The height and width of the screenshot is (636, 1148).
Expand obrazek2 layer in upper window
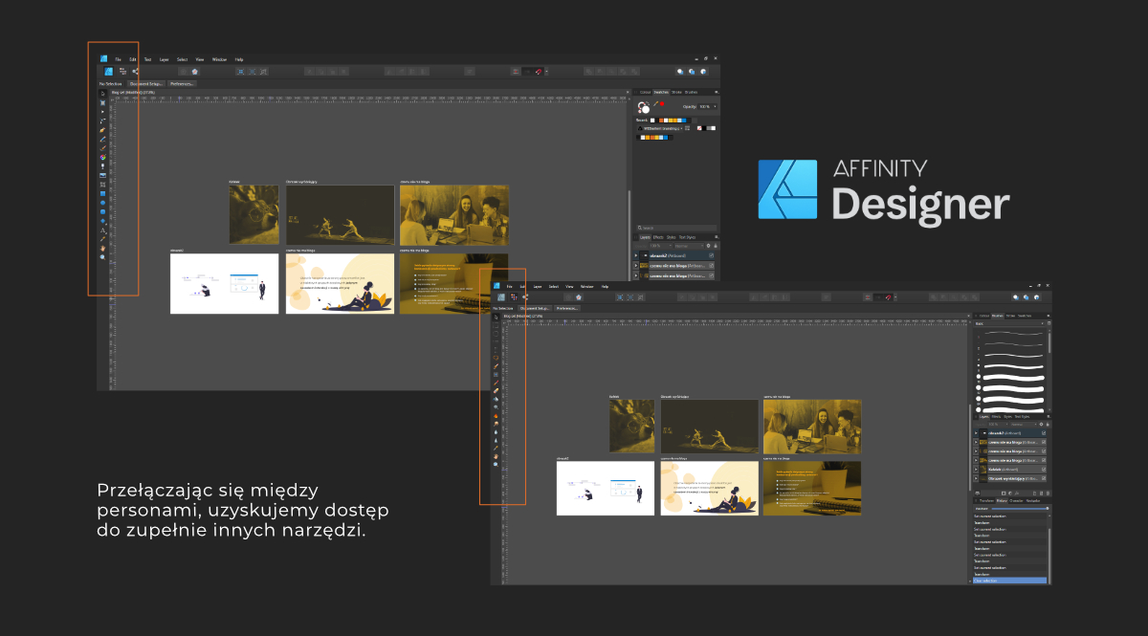(x=636, y=256)
